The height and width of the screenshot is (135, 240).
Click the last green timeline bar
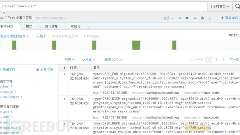[x=174, y=45]
